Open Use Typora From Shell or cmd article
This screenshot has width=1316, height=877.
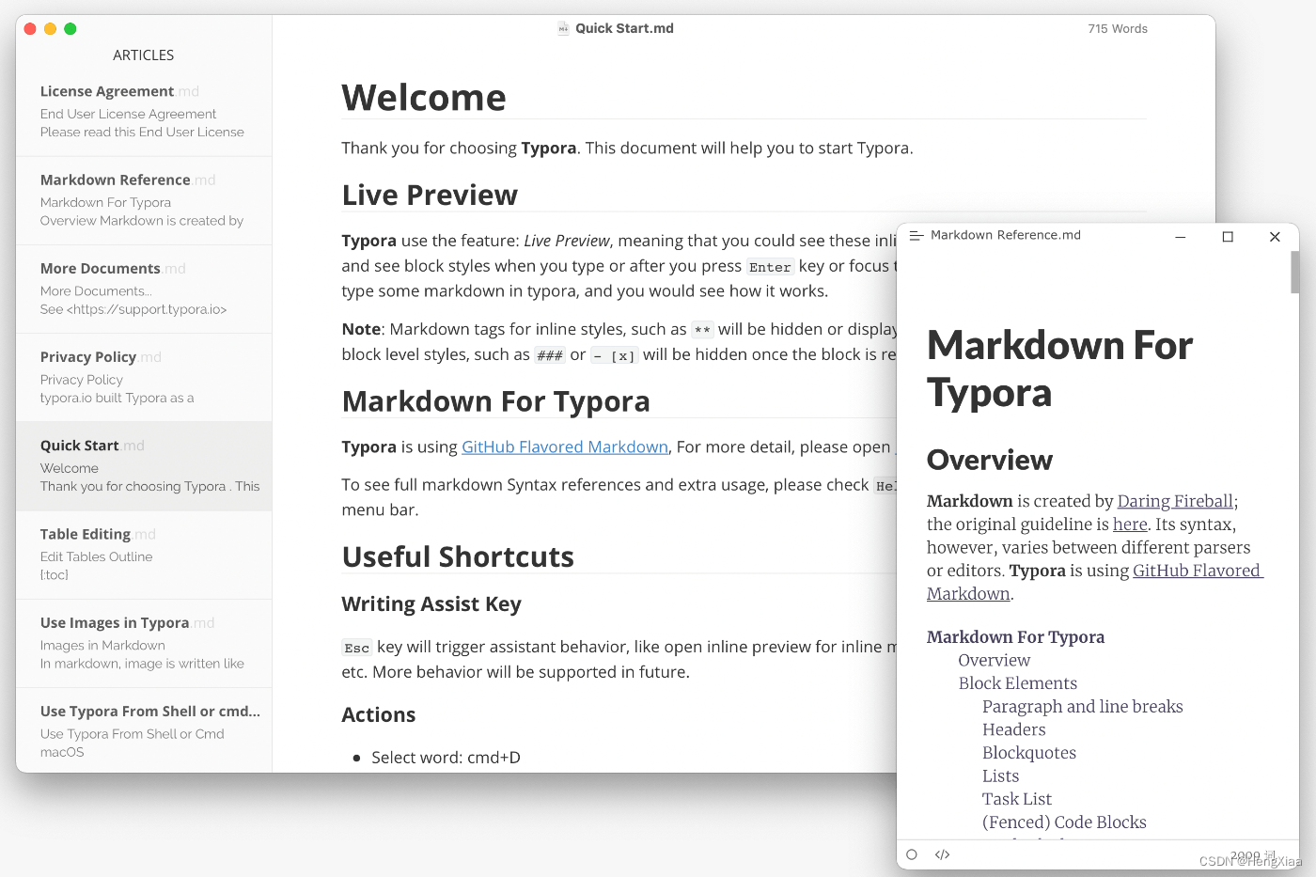[x=144, y=731]
